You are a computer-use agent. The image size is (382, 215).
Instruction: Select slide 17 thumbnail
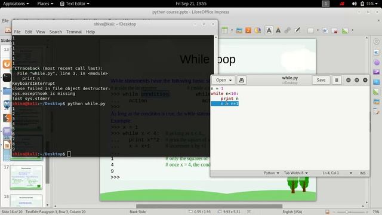coord(26,177)
